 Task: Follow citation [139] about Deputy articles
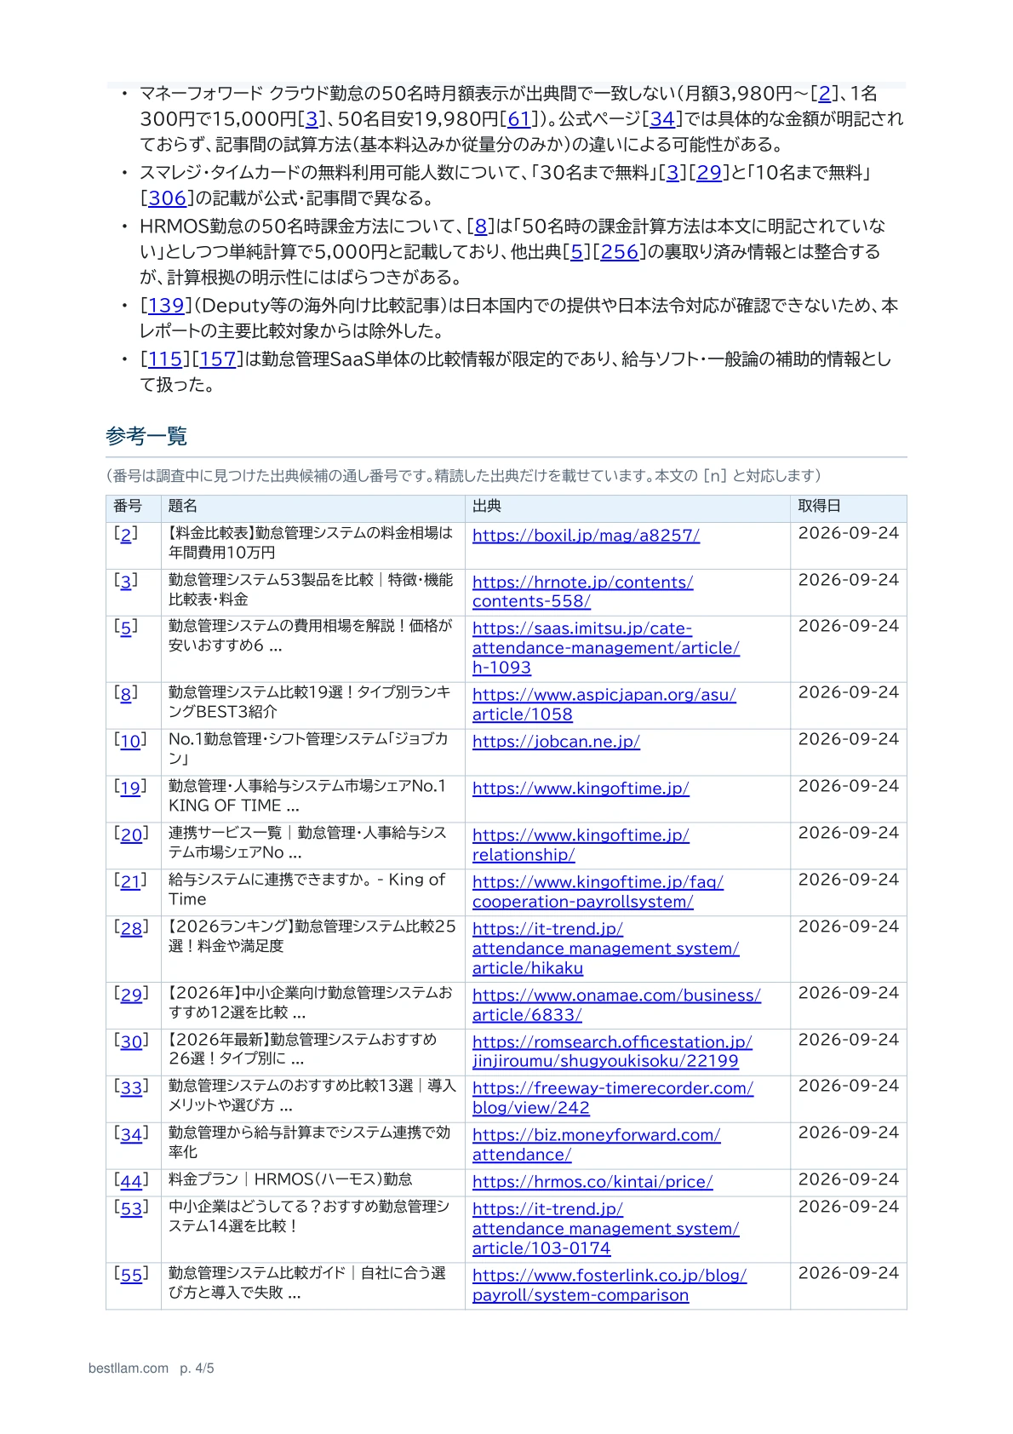(x=166, y=306)
